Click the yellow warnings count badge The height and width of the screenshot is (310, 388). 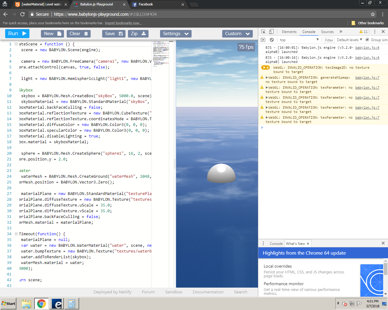click(x=363, y=32)
